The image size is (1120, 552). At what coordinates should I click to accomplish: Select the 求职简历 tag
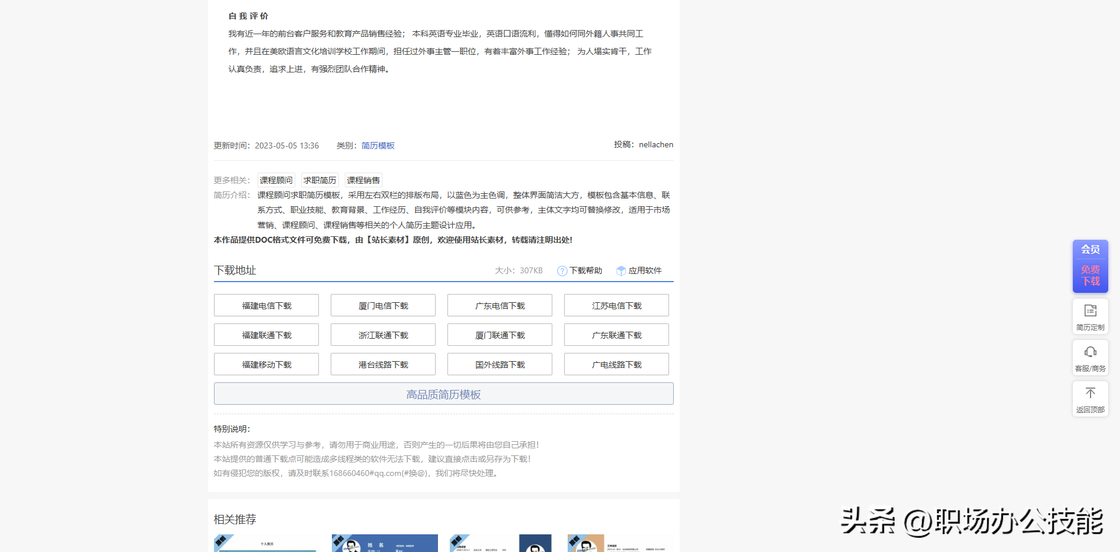(319, 180)
